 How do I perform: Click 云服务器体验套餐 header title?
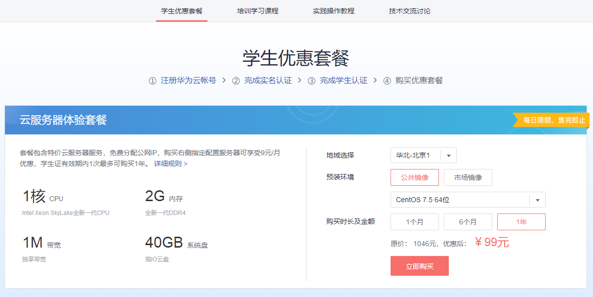point(63,120)
